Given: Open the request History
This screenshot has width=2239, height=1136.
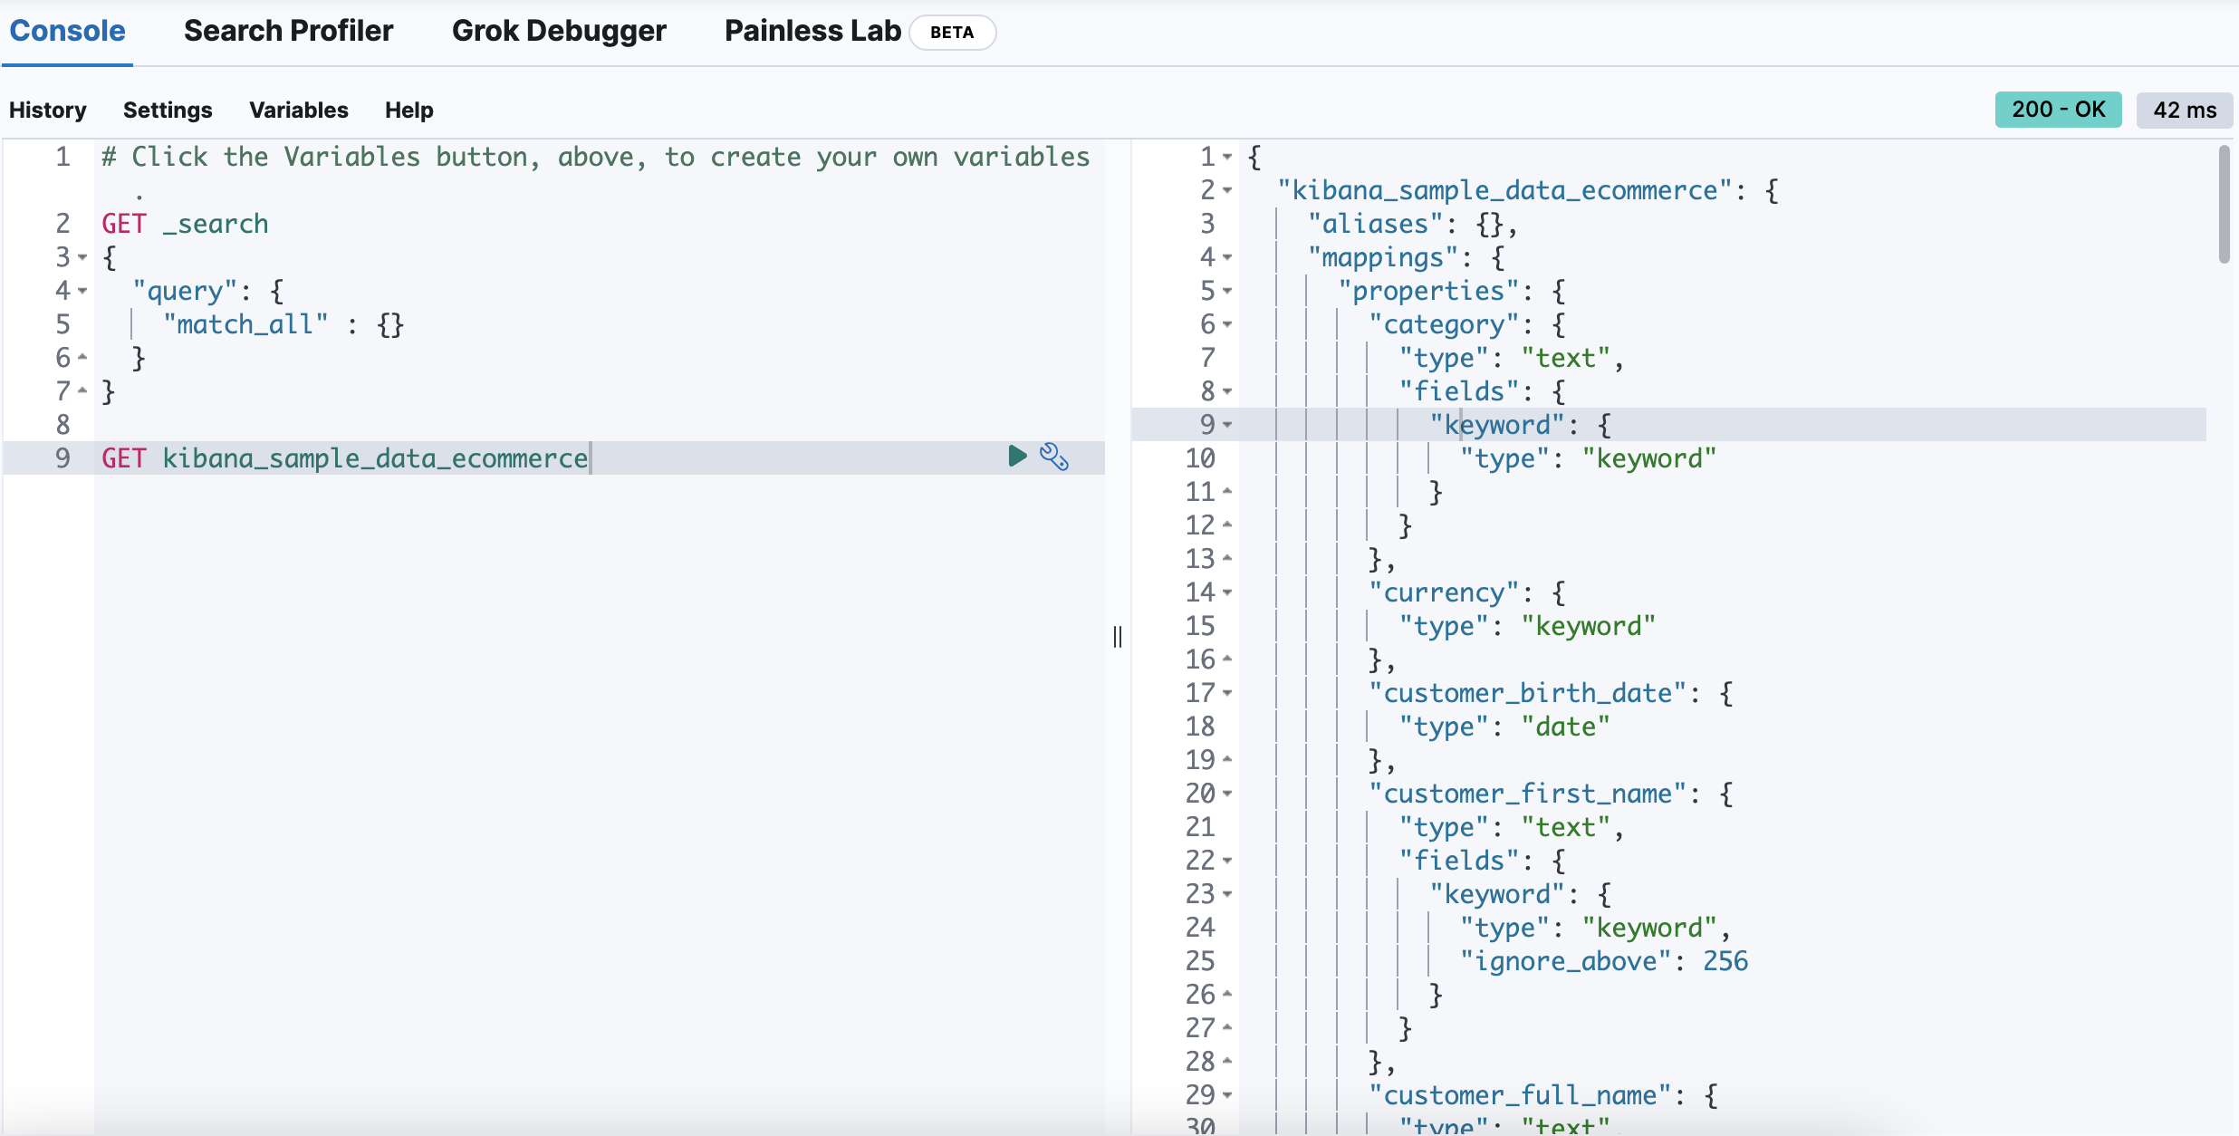Looking at the screenshot, I should coord(48,110).
